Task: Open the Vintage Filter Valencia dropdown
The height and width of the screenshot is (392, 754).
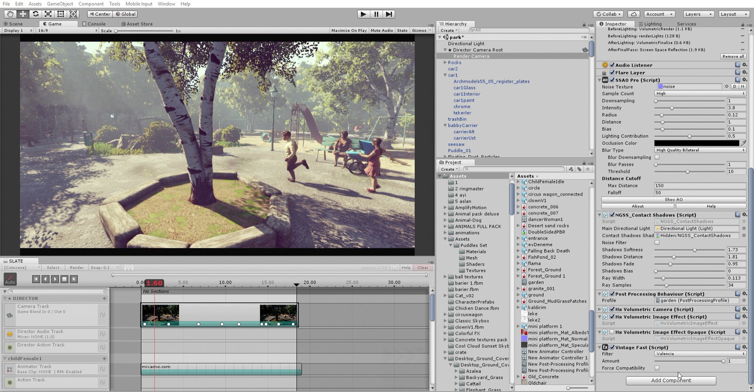Action: (x=700, y=354)
